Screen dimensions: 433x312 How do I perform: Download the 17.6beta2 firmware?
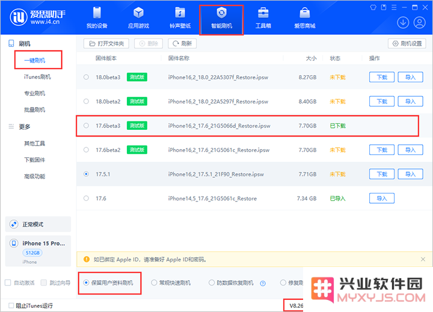tap(382, 150)
